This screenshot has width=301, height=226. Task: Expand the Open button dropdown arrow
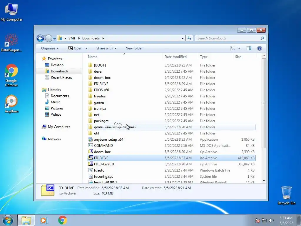pos(86,49)
